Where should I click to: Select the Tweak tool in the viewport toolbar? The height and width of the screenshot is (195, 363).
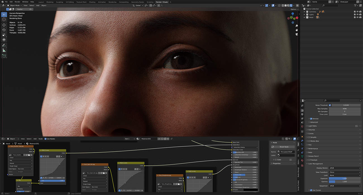tap(4, 15)
